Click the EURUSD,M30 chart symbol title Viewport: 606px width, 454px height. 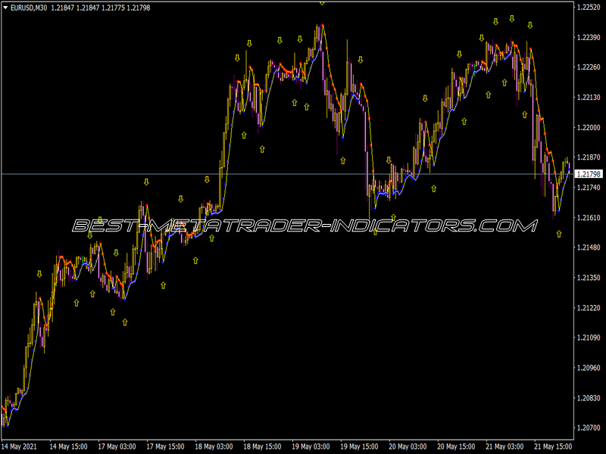[29, 8]
